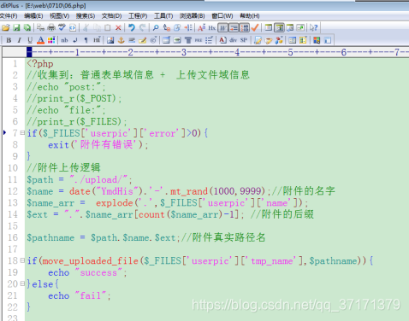
Task: Pick font color with the red-underlined A
Action: pos(41,40)
